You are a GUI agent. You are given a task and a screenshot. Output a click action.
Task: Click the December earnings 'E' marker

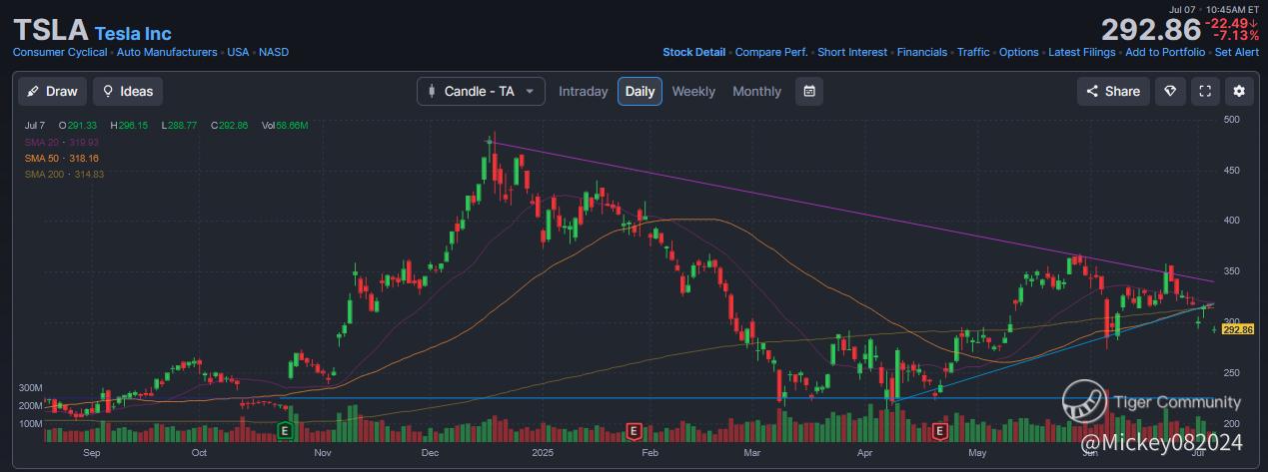(633, 430)
